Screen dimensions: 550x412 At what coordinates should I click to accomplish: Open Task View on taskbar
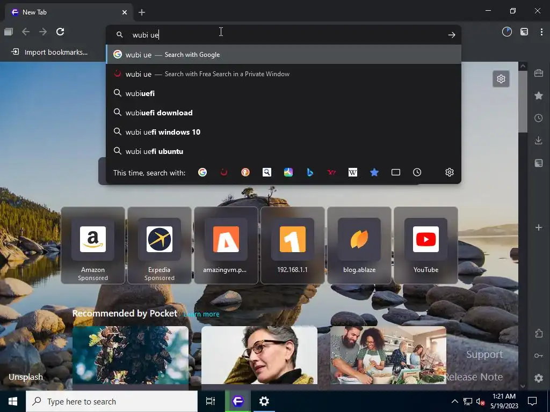pyautogui.click(x=211, y=401)
